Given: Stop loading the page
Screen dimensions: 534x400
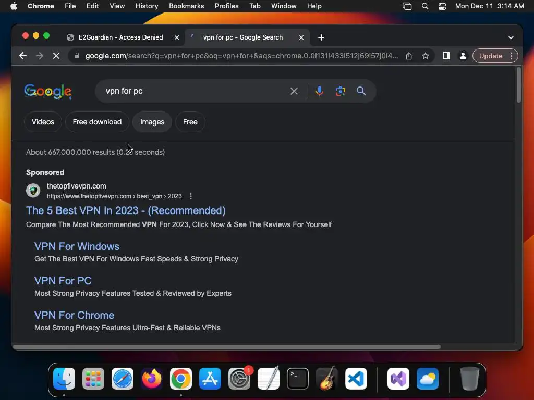Looking at the screenshot, I should tap(56, 56).
